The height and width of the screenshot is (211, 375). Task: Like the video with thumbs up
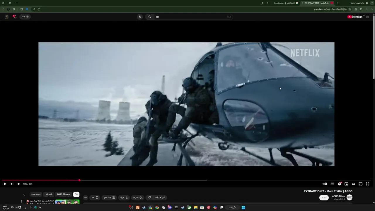pos(161,198)
